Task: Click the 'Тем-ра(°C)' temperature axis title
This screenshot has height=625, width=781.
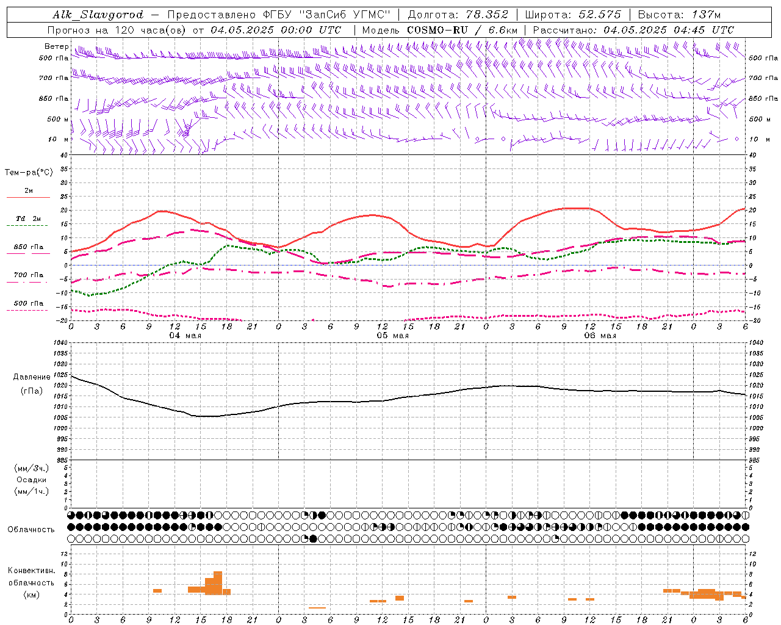Action: 29,173
